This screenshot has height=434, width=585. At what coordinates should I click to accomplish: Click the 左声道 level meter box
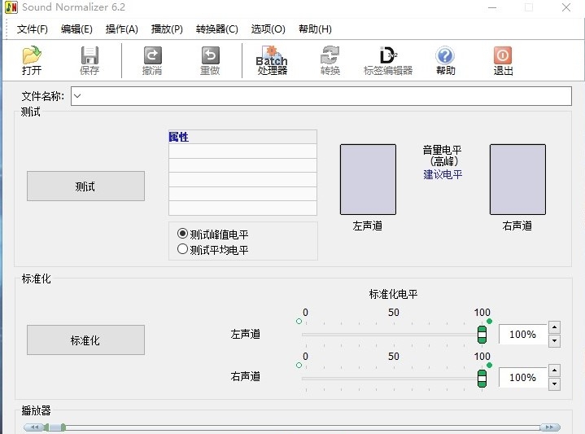click(x=368, y=179)
